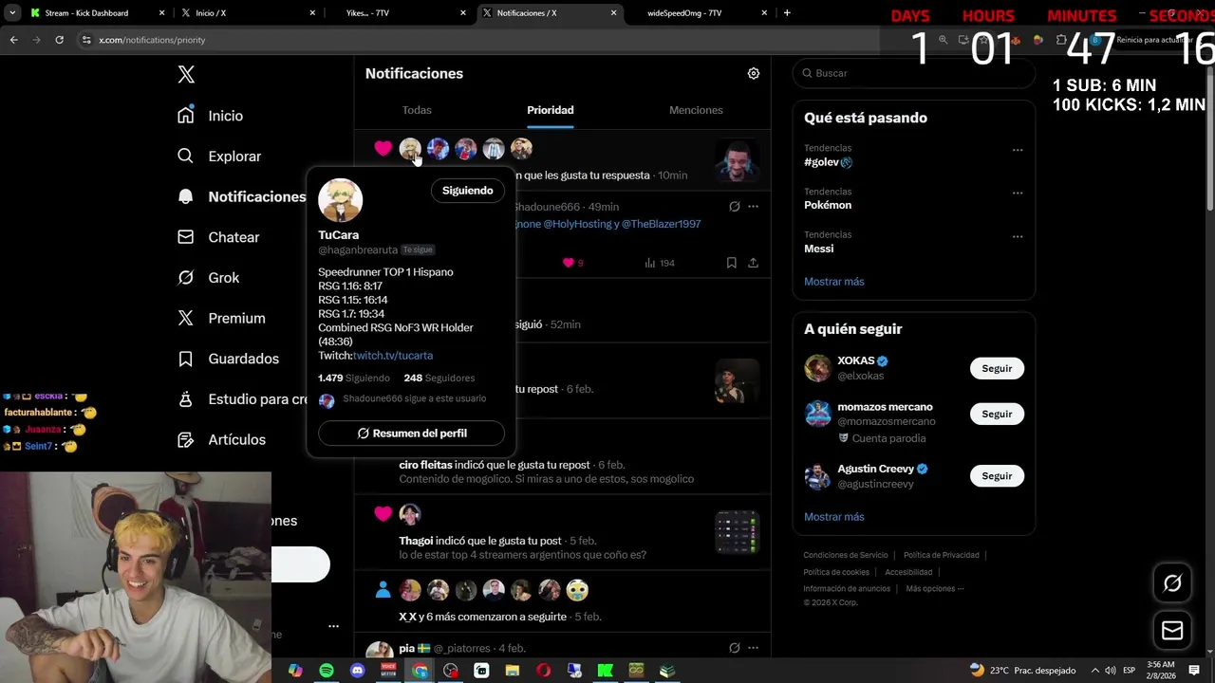
Task: Open Notificaciones in the sidebar
Action: (x=242, y=196)
